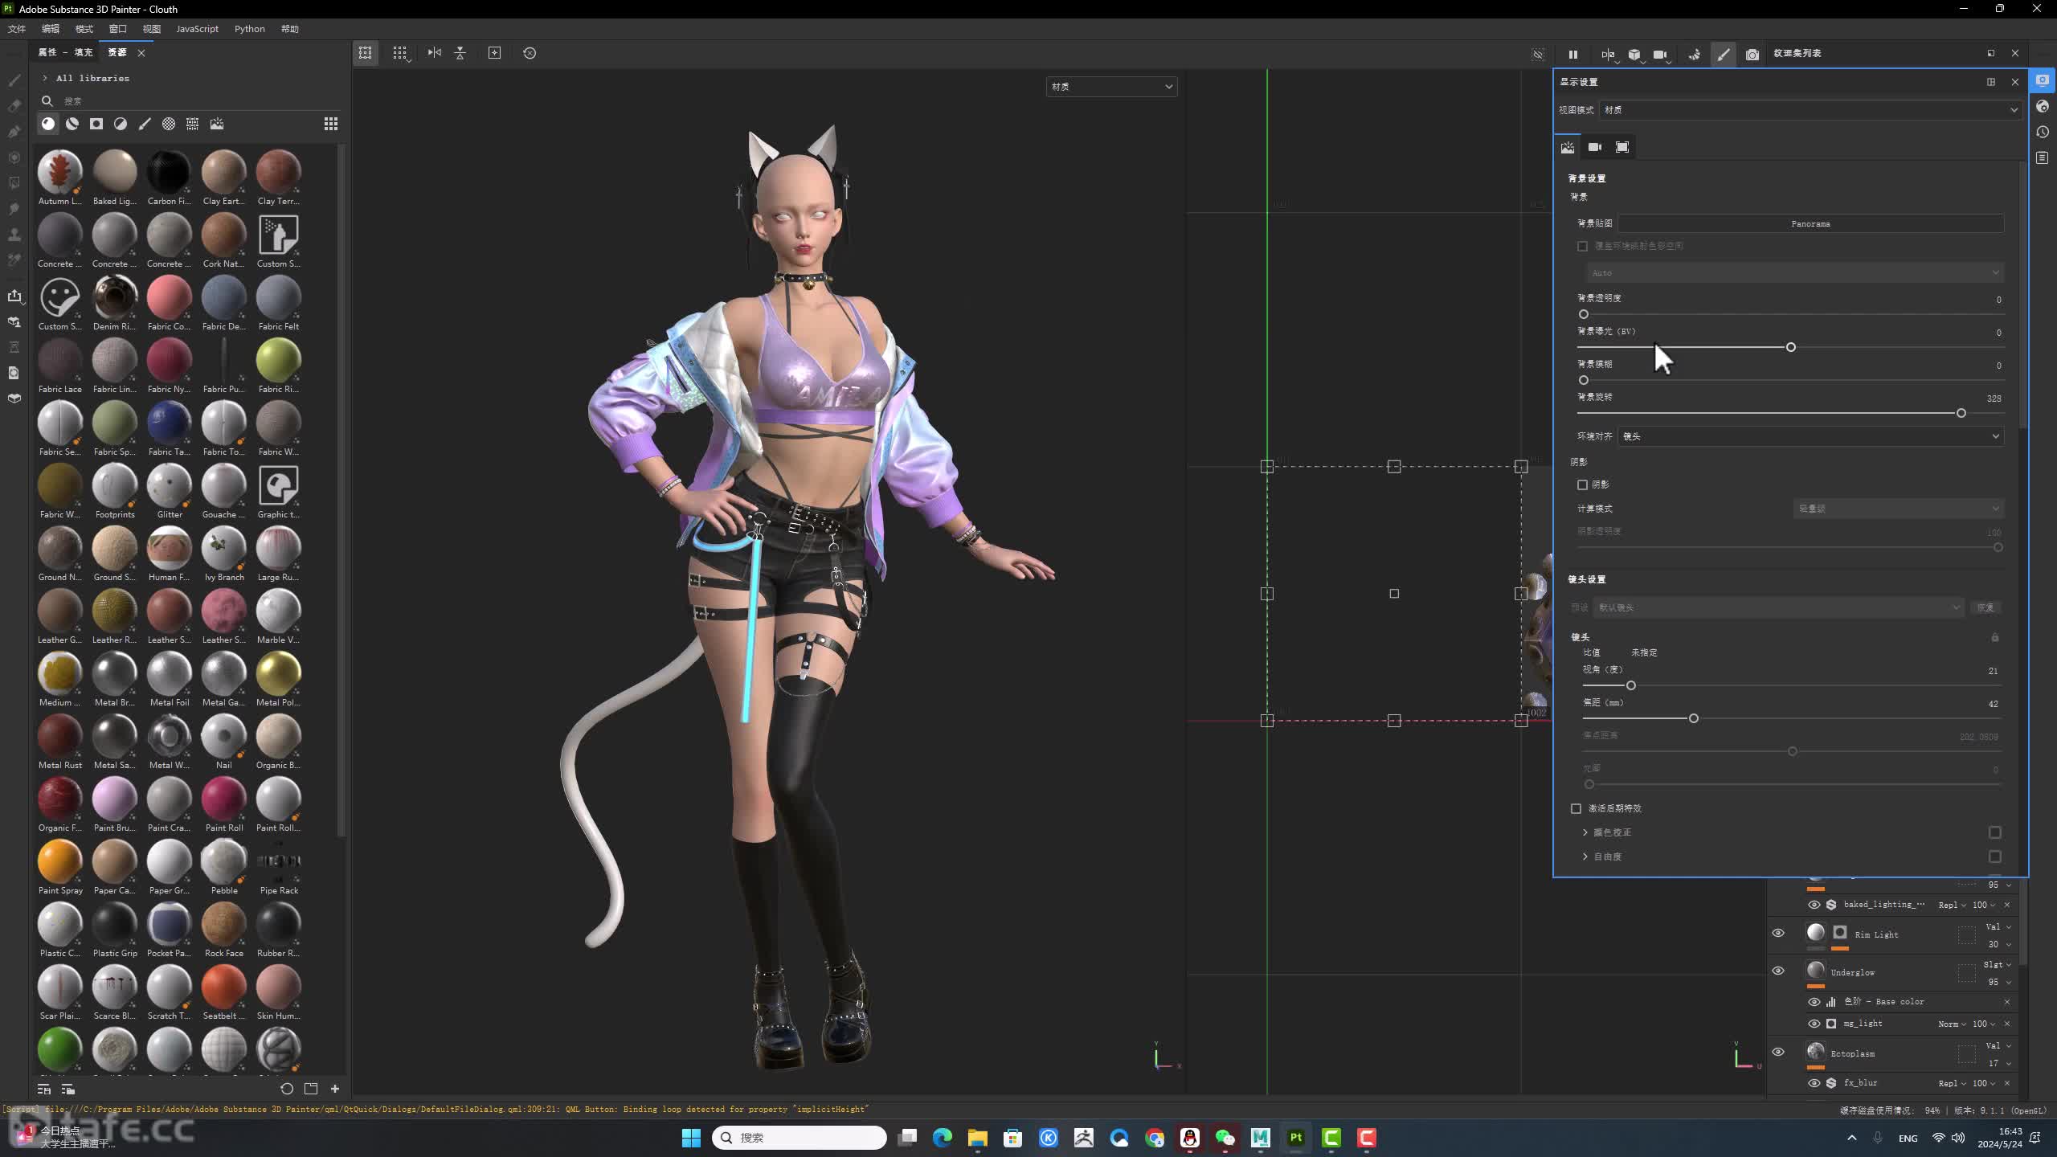Viewport: 2057px width, 1157px height.
Task: Open the viewport 材质 mode dropdown
Action: pos(1112,87)
